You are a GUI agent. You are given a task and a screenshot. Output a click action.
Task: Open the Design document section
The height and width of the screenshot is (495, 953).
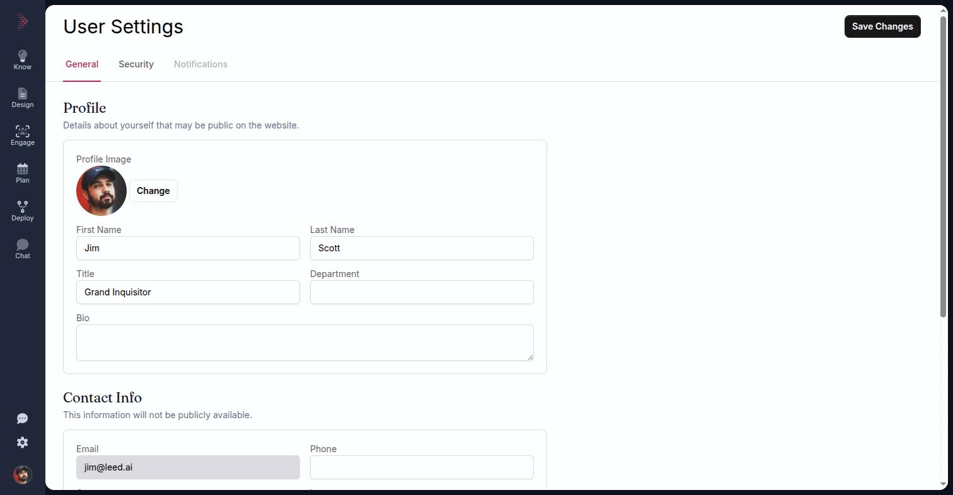coord(23,98)
